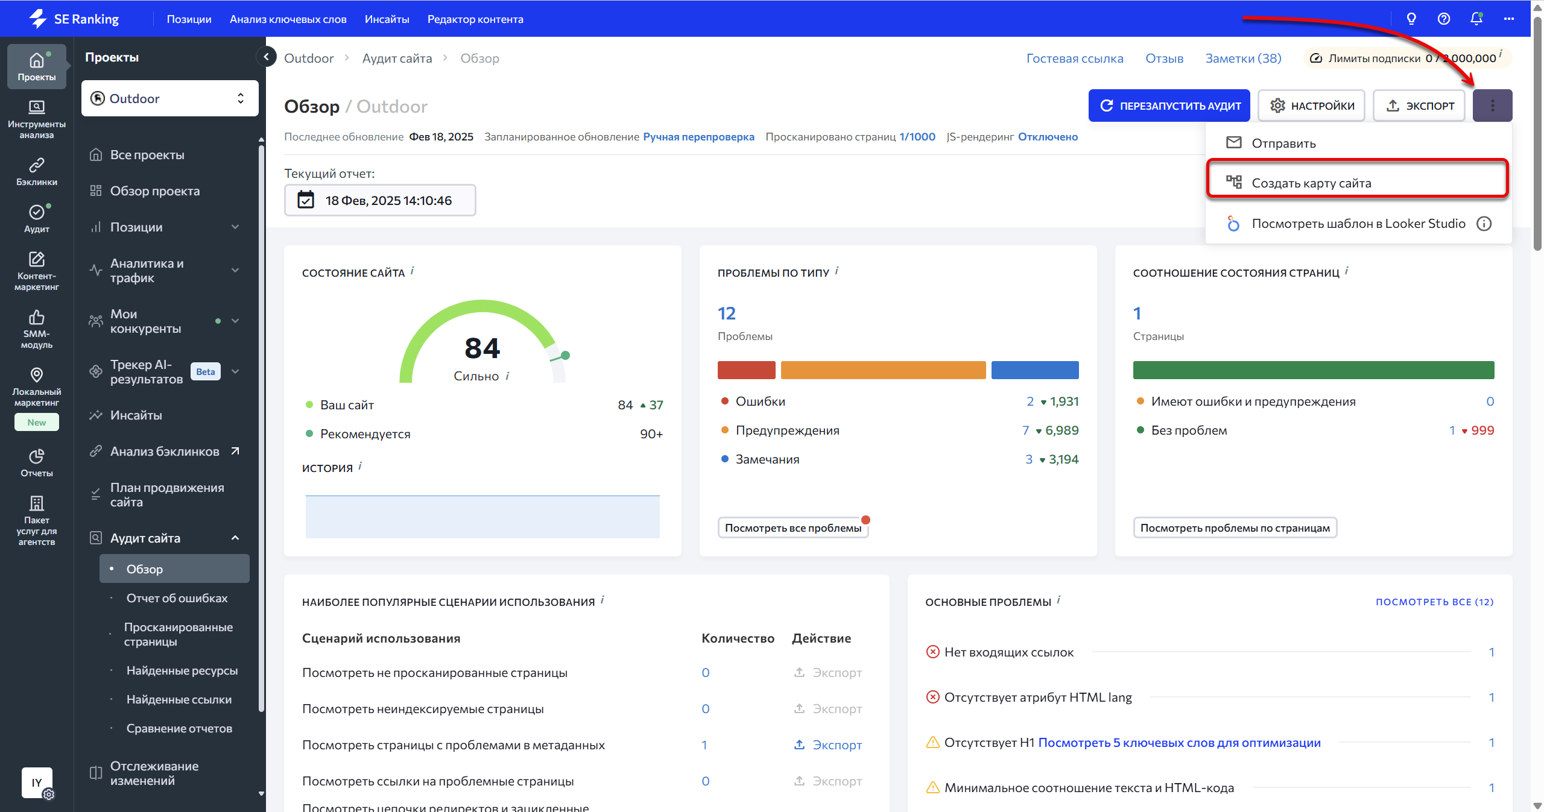Image resolution: width=1544 pixels, height=812 pixels.
Task: Click the history chart area
Action: [x=482, y=517]
